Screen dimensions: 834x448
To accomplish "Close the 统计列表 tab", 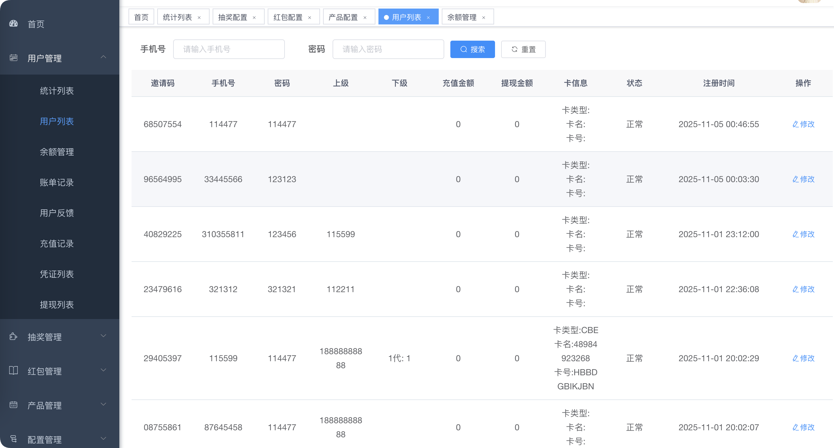I will click(199, 17).
